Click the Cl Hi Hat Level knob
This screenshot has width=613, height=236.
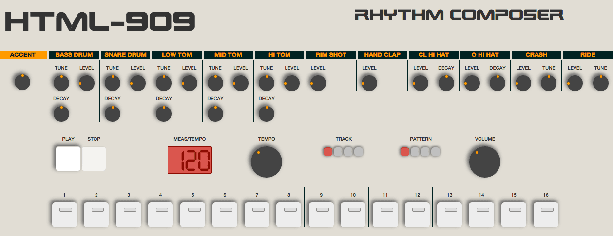421,83
